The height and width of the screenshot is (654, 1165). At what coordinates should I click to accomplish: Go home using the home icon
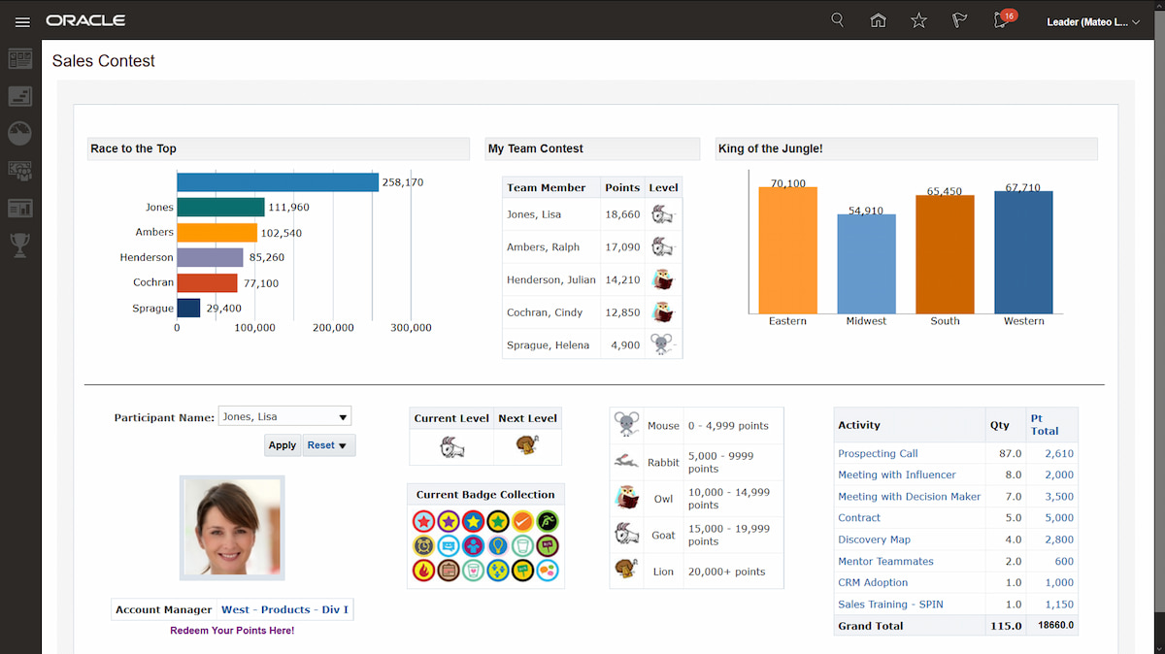[x=878, y=20]
